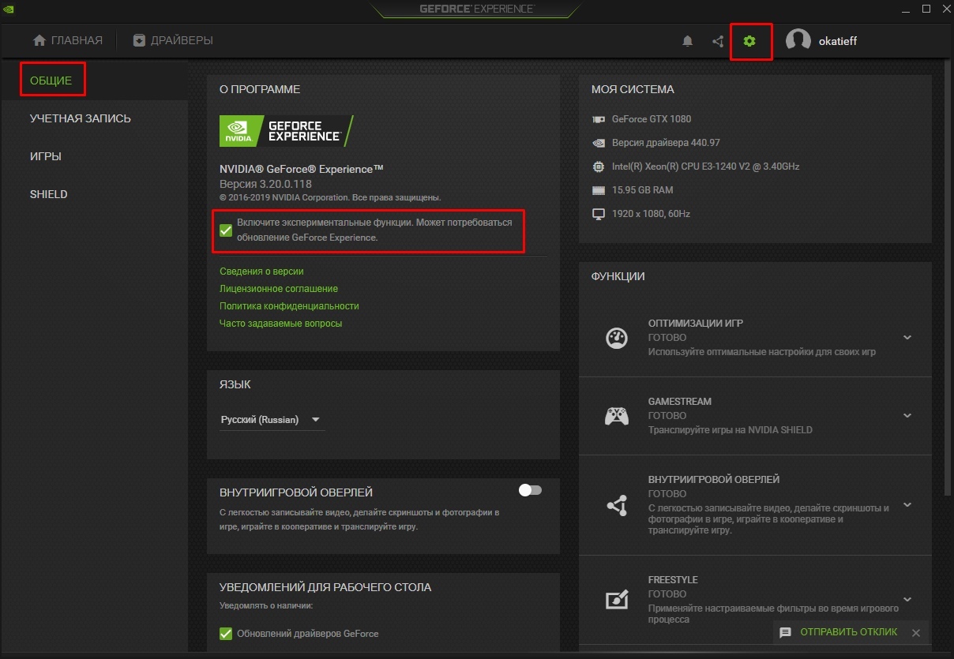Open УЧЕТНАЯ ЗАПИСЬ settings section
Screen dimensions: 954x659
(x=81, y=118)
